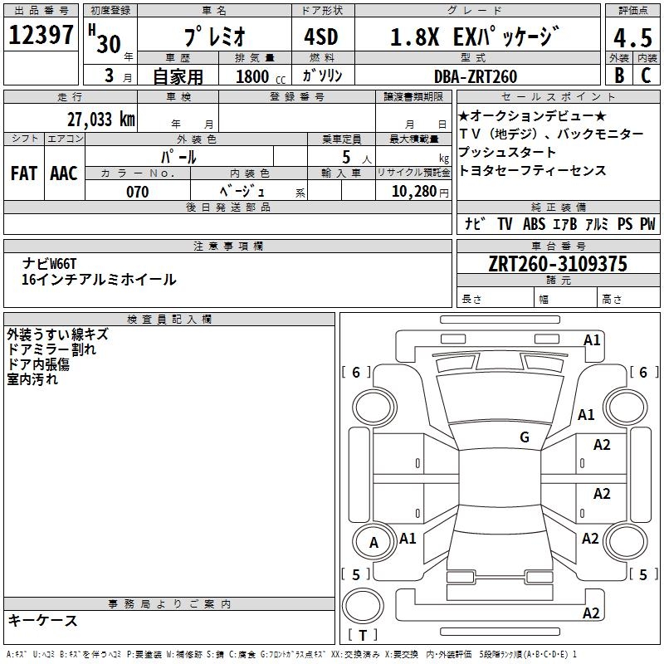The width and height of the screenshot is (664, 664).
Task: Click the ABS equipment label
Action: (x=534, y=224)
